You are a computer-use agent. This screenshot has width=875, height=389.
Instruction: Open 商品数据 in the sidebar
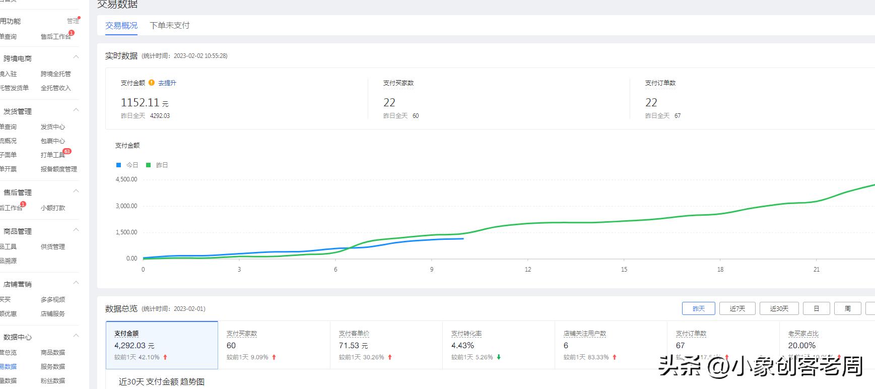pyautogui.click(x=53, y=352)
